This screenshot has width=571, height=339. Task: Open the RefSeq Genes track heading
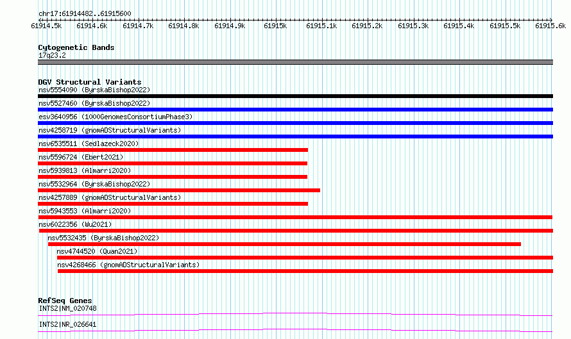pos(65,301)
